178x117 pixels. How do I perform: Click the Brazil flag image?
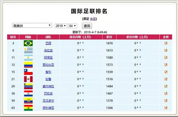tap(28, 43)
